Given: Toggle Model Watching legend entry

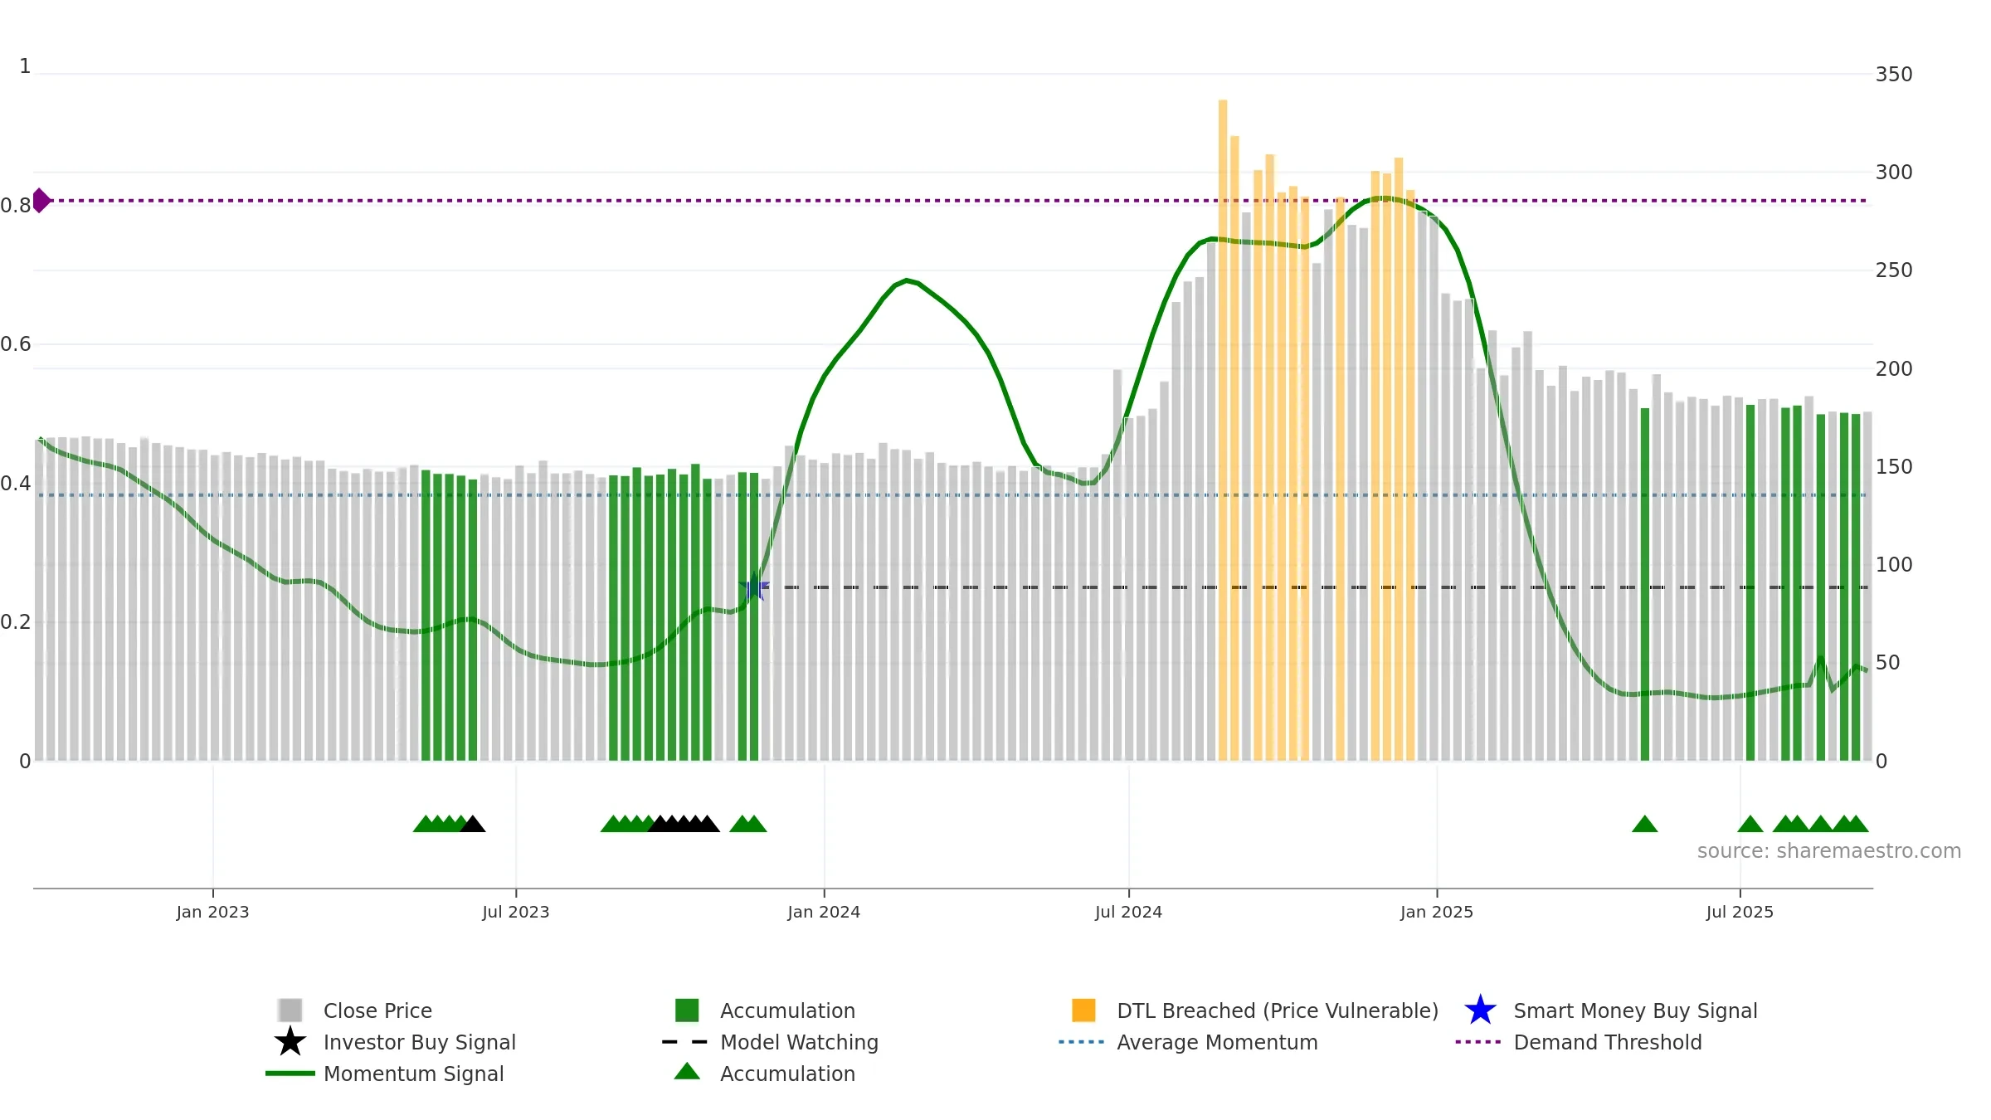Looking at the screenshot, I should [x=799, y=1042].
